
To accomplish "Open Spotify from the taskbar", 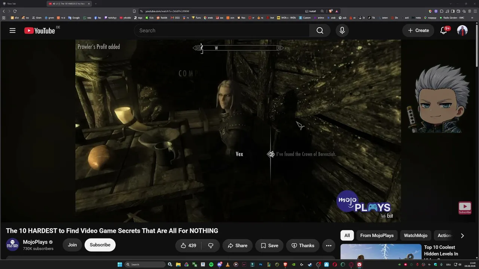I will [x=211, y=265].
